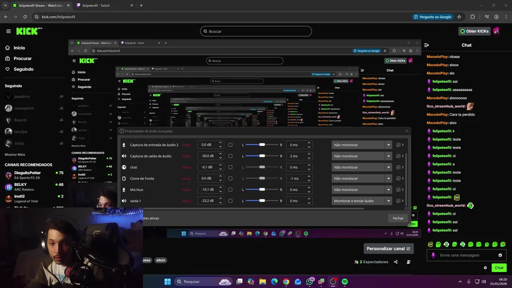Viewport: 512px width, 288px height.
Task: Click the Pergunte ao Google button
Action: pos(432,17)
